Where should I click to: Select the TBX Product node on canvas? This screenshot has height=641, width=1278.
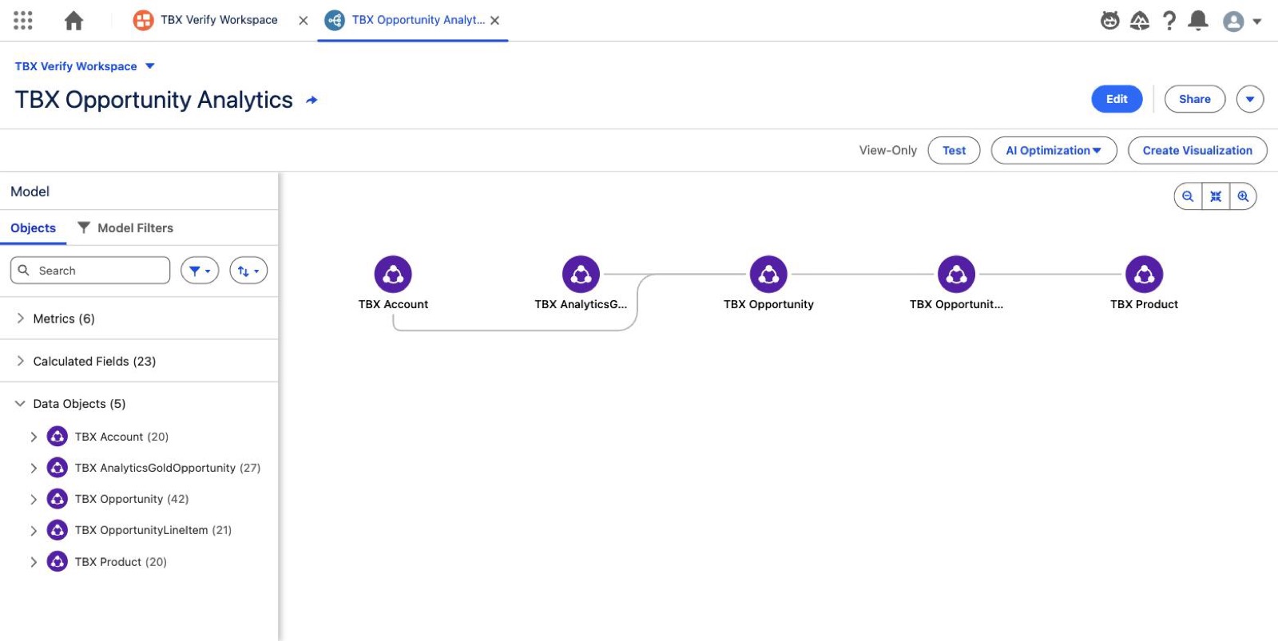tap(1144, 275)
